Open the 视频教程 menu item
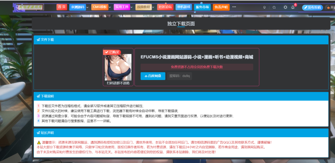The image size is (335, 163). point(144,7)
